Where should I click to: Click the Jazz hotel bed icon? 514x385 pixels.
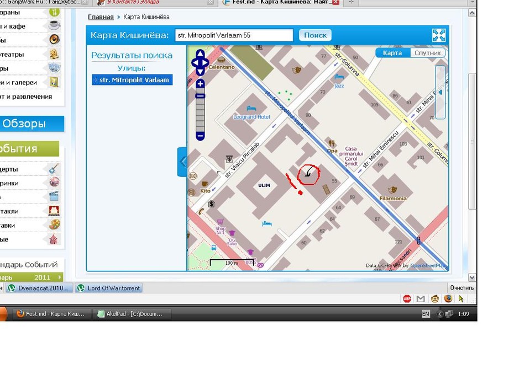339,78
